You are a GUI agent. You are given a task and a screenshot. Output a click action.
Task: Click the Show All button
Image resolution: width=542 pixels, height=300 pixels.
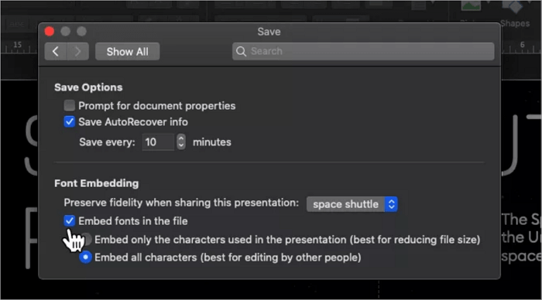click(x=127, y=52)
